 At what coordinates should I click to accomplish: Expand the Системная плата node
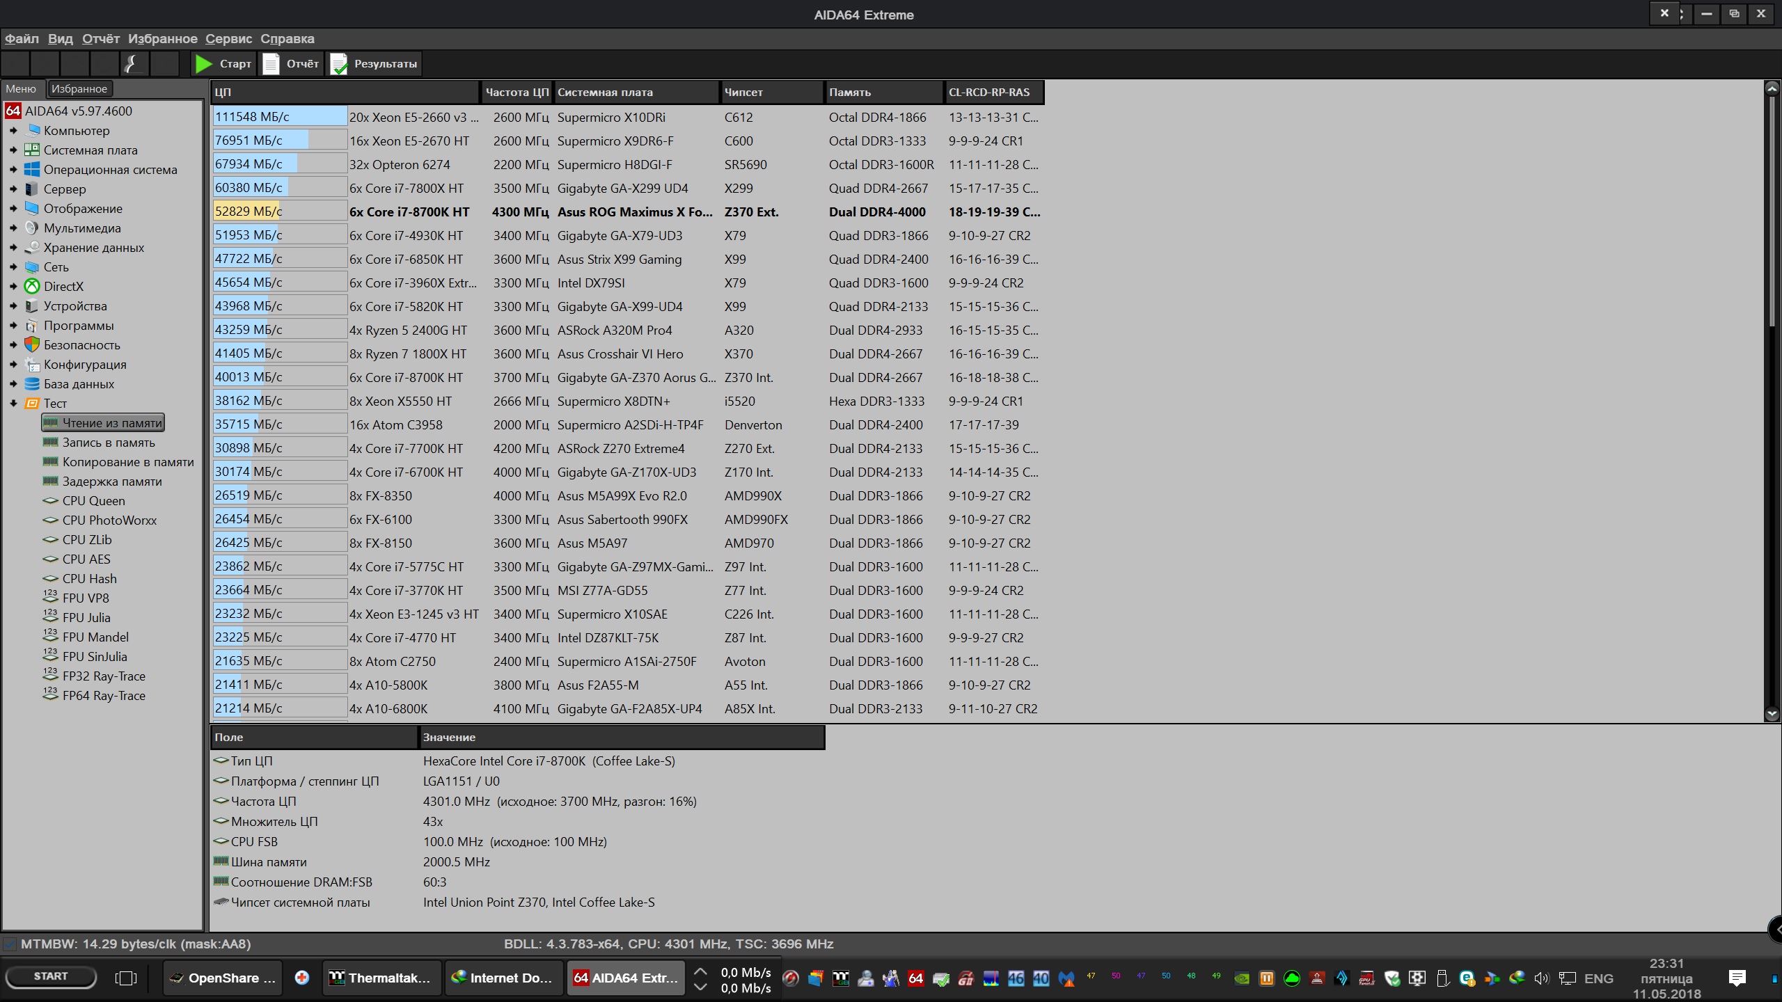[x=13, y=150]
